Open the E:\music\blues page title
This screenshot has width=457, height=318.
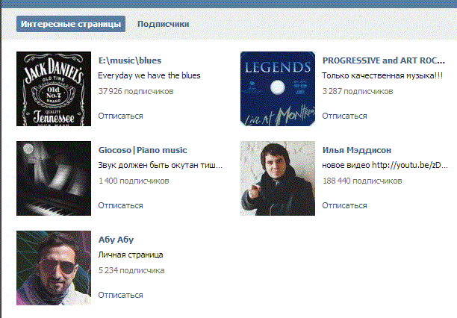pos(130,60)
